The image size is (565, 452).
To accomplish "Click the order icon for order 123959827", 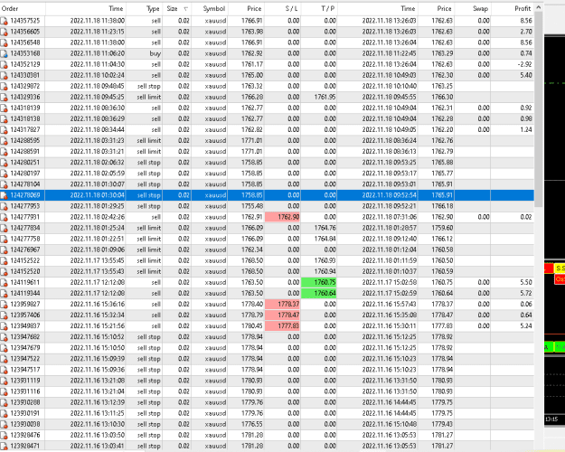I will (x=4, y=305).
